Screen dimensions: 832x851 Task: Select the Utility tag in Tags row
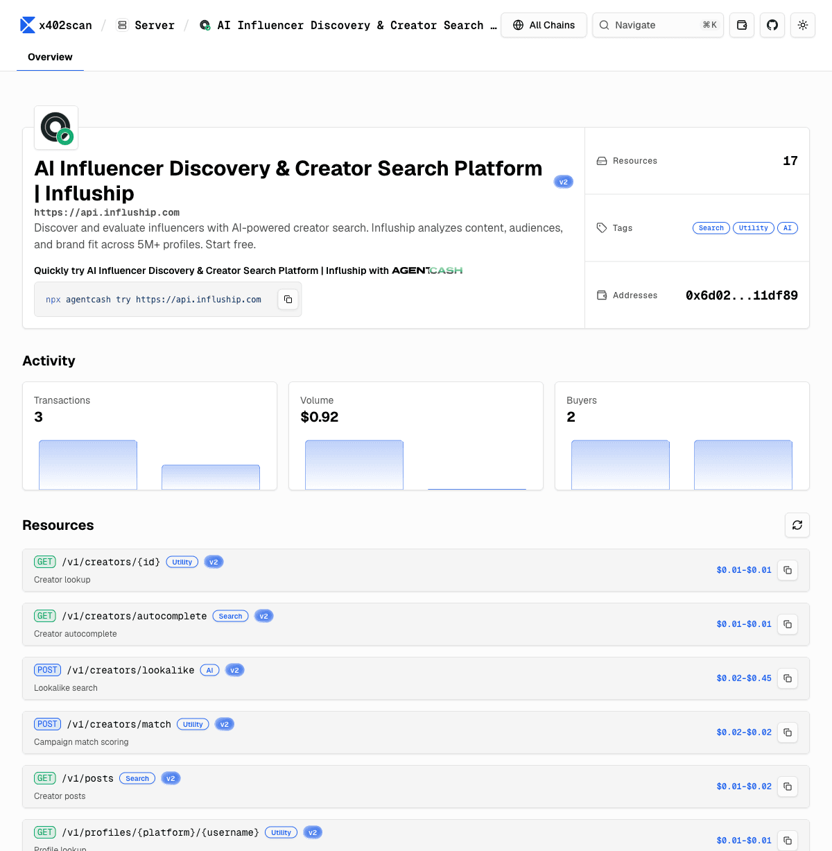[754, 228]
